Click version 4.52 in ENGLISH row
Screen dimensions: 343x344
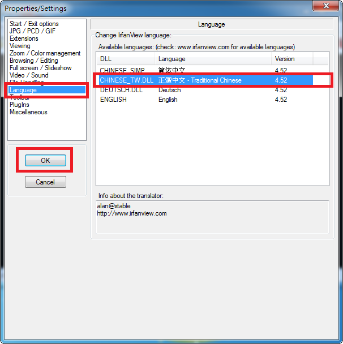click(x=281, y=100)
